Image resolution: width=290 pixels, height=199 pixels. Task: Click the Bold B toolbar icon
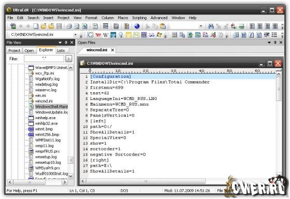pyautogui.click(x=243, y=35)
